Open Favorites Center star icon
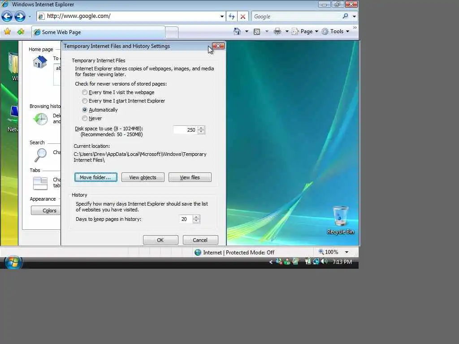The width and height of the screenshot is (459, 344). [x=7, y=32]
